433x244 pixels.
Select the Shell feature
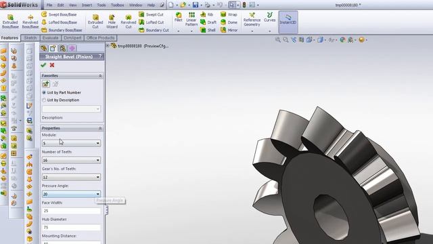208,30
